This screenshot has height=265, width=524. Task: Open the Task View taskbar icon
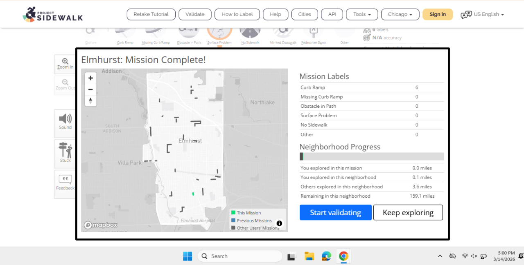point(291,256)
